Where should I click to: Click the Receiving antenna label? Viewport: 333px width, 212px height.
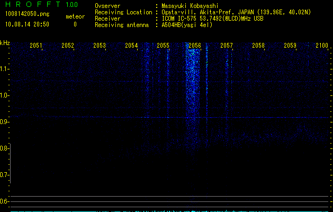click(x=122, y=25)
